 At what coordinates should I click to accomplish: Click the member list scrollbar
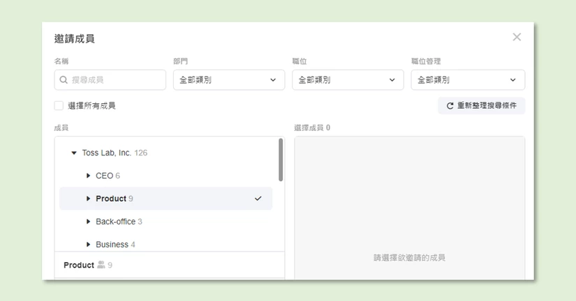[281, 160]
